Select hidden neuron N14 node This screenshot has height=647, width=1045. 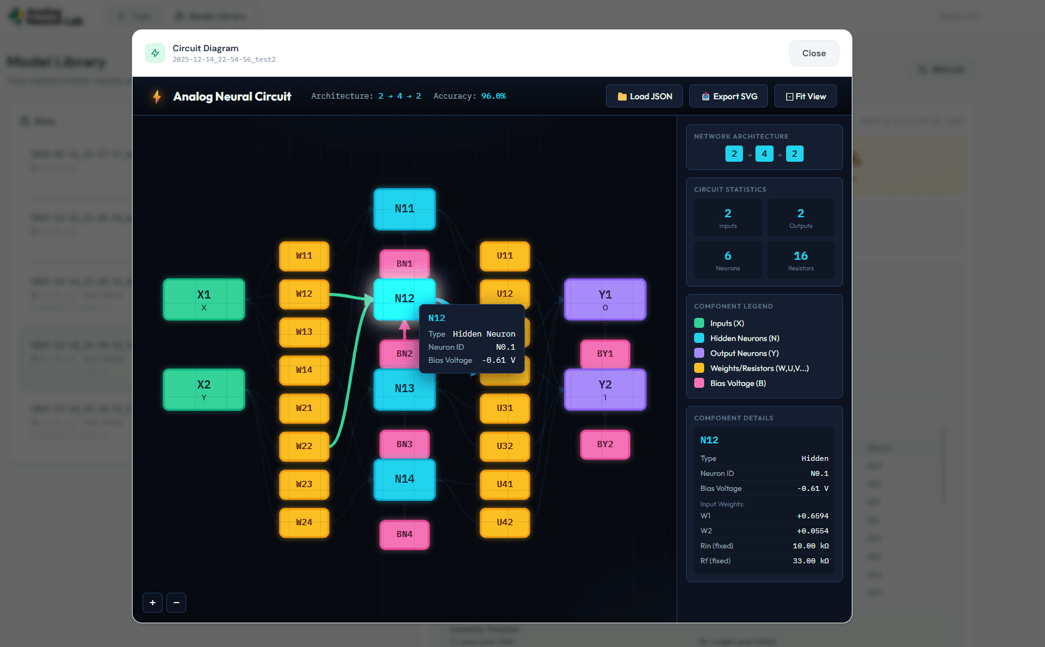[405, 480]
